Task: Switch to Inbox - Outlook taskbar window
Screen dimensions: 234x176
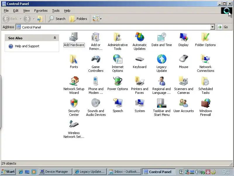Action: [124, 172]
